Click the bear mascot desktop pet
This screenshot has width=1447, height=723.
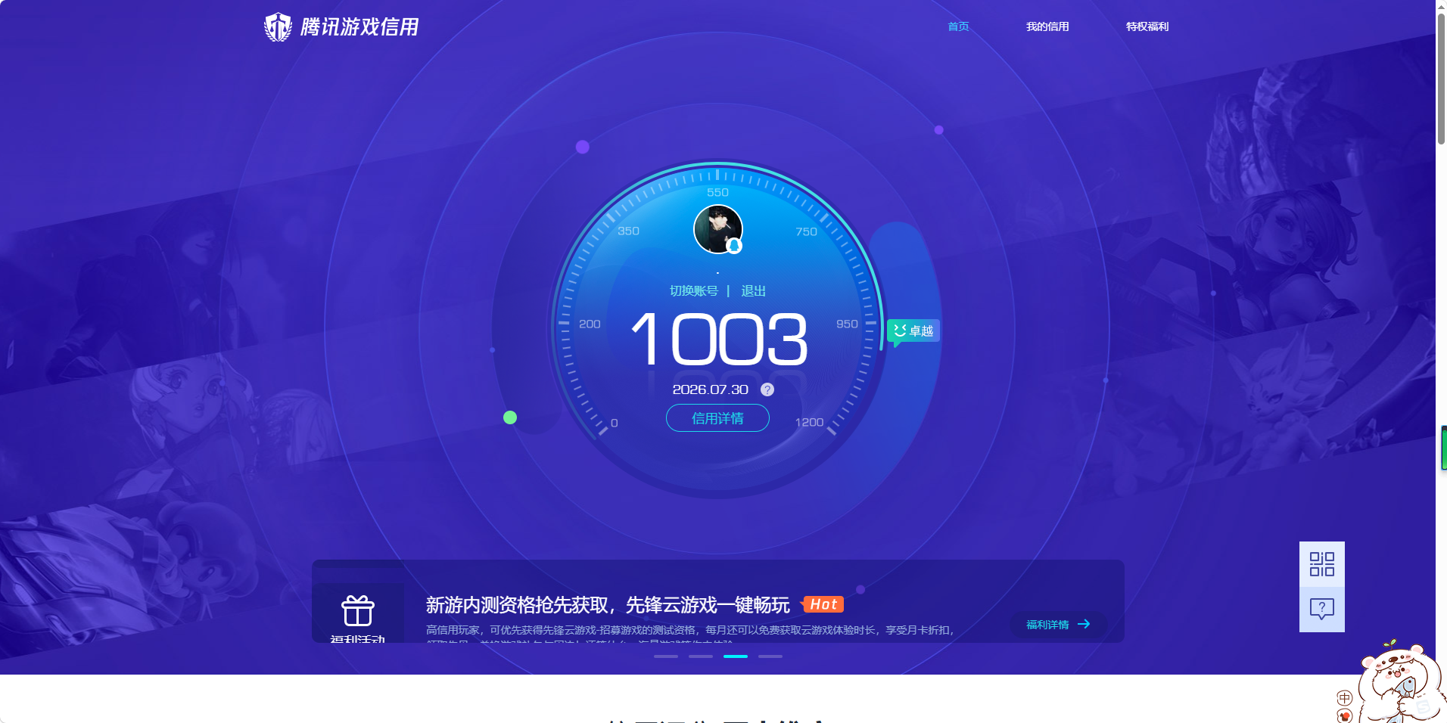pos(1400,683)
